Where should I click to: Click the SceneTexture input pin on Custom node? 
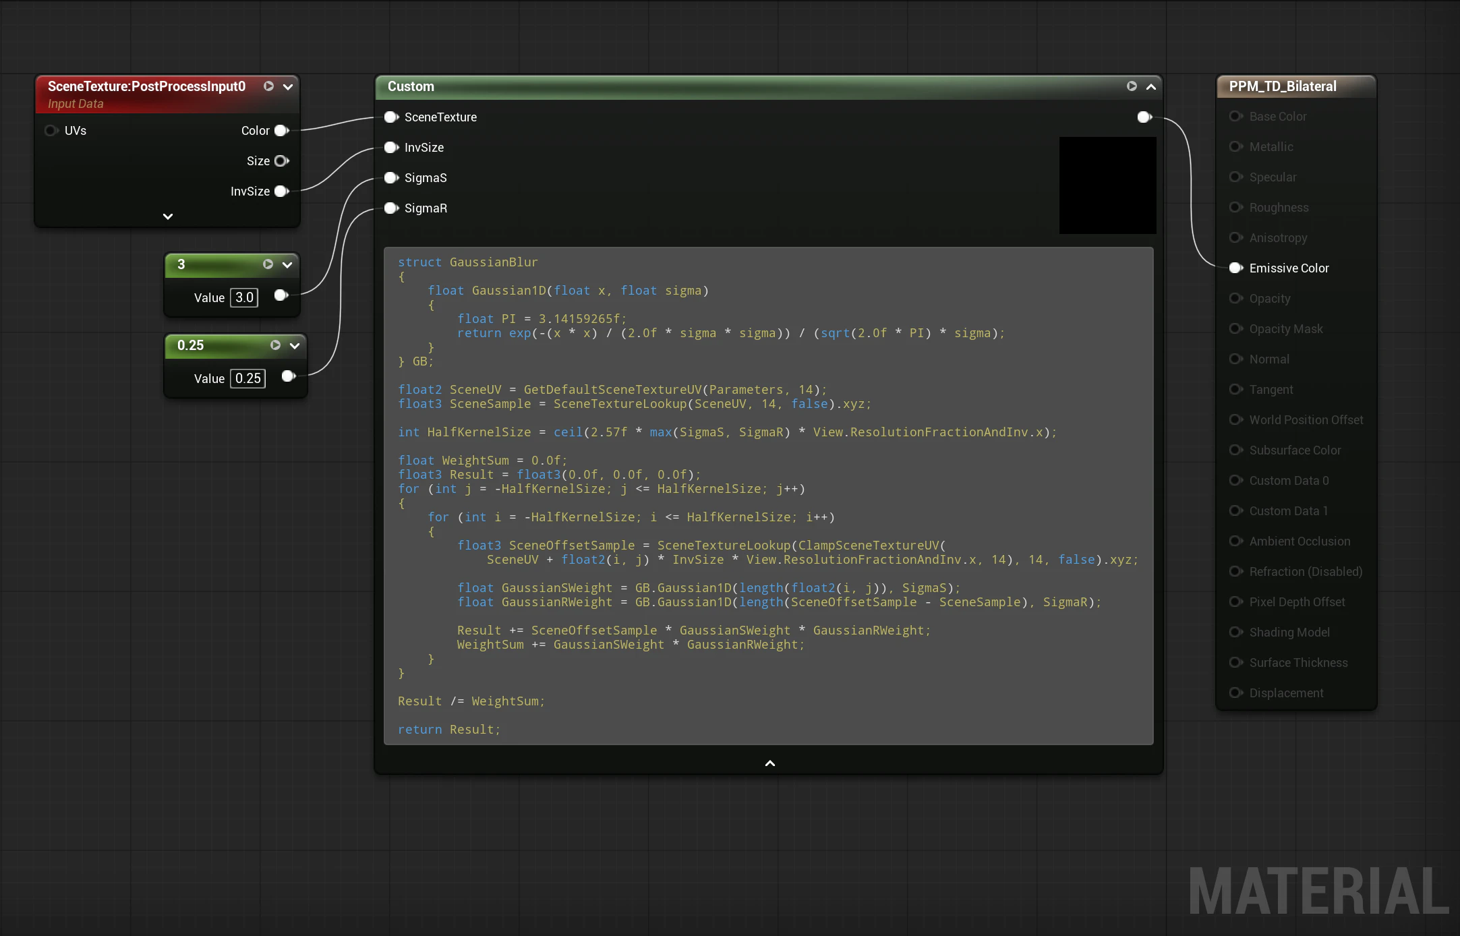(390, 117)
